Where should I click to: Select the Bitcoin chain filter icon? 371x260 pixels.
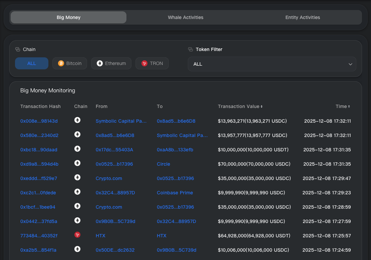(x=61, y=63)
